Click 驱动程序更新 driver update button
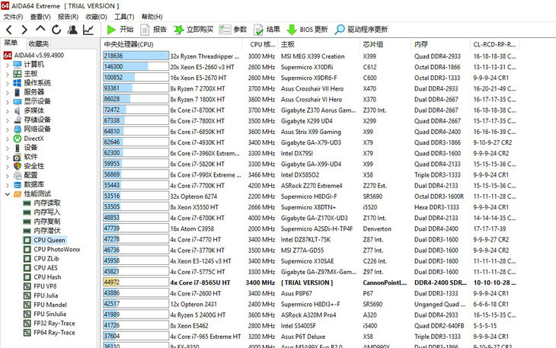This screenshot has width=556, height=348. point(361,30)
